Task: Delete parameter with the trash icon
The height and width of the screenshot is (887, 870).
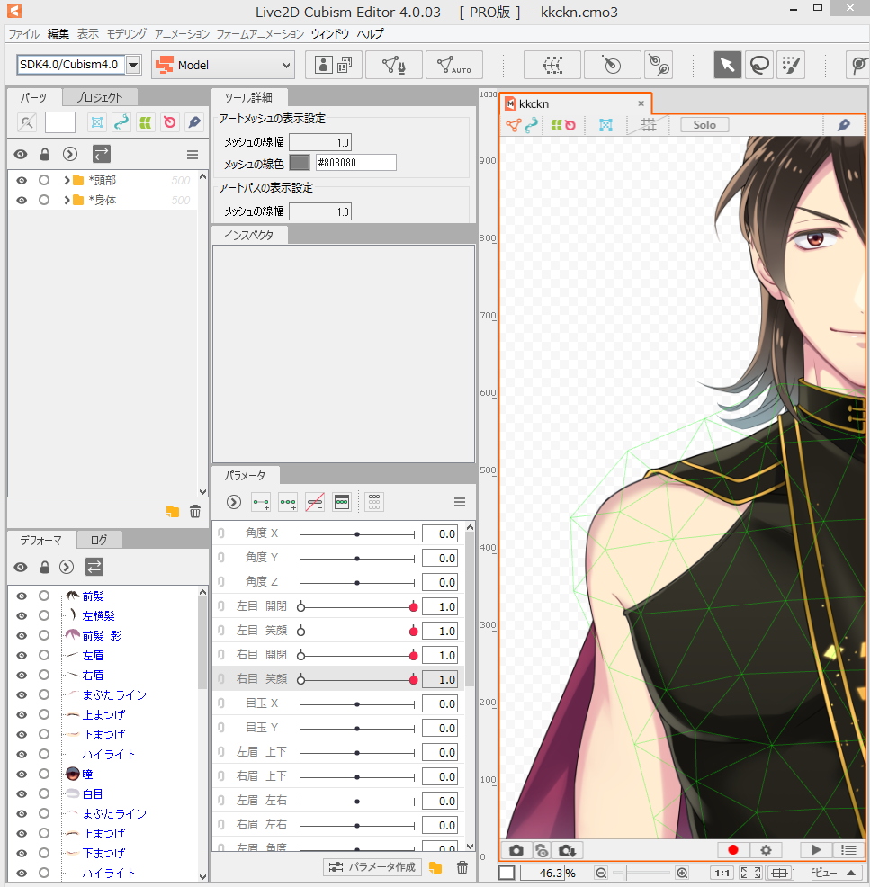Action: (x=462, y=867)
